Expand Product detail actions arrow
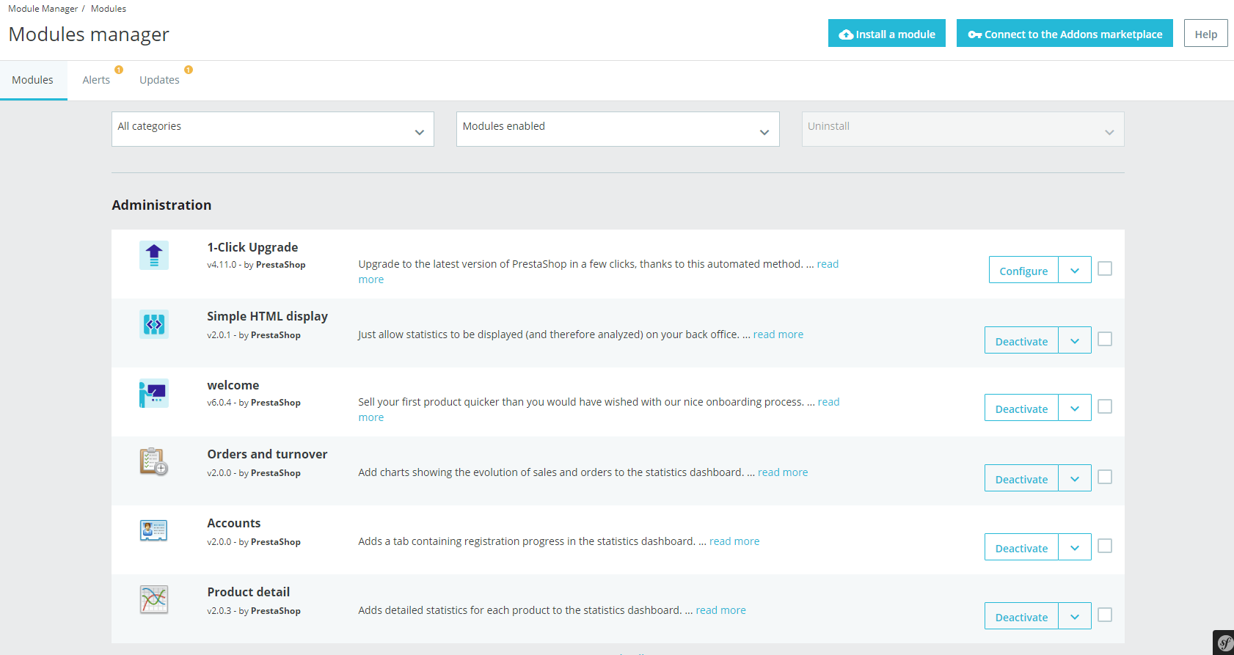This screenshot has height=655, width=1234. click(x=1075, y=616)
